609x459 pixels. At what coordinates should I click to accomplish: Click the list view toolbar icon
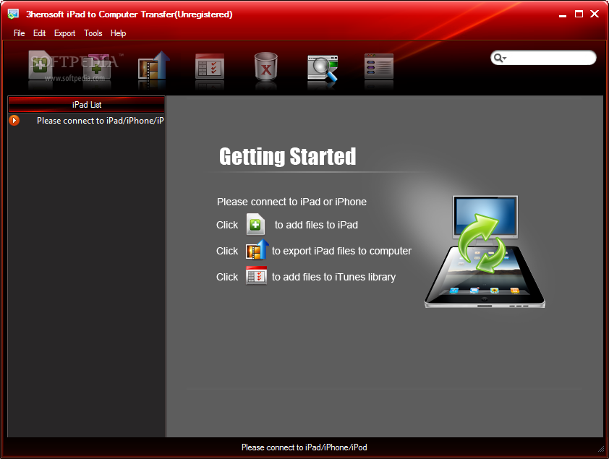(x=378, y=67)
